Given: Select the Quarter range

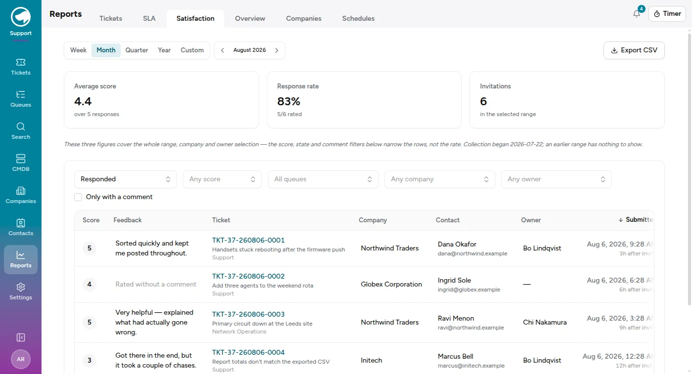Looking at the screenshot, I should (137, 50).
